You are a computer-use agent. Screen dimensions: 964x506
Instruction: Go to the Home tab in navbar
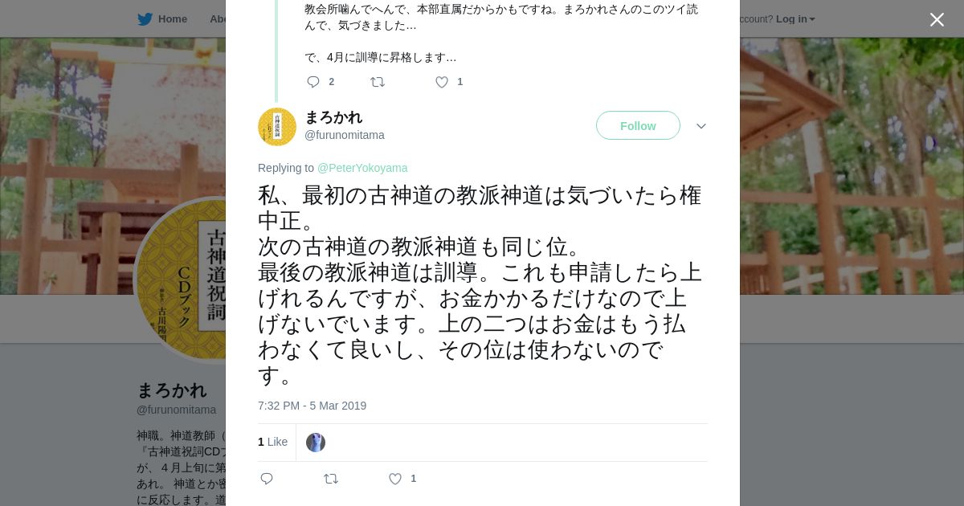click(x=172, y=19)
